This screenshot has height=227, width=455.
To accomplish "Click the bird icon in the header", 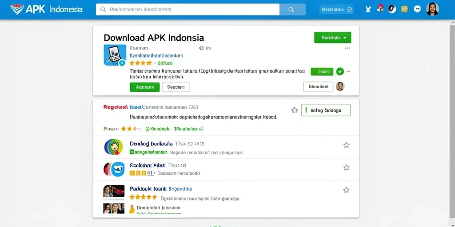I will pyautogui.click(x=368, y=9).
